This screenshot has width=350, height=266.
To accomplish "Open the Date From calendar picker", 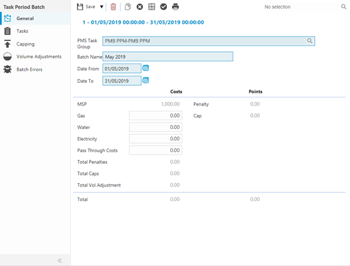I will pos(146,68).
